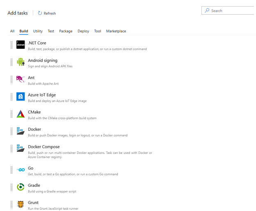
Task: Grab the drag handle beside .NET Core
Action: pos(12,45)
